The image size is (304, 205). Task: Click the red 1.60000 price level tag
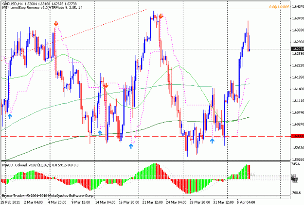point(297,136)
